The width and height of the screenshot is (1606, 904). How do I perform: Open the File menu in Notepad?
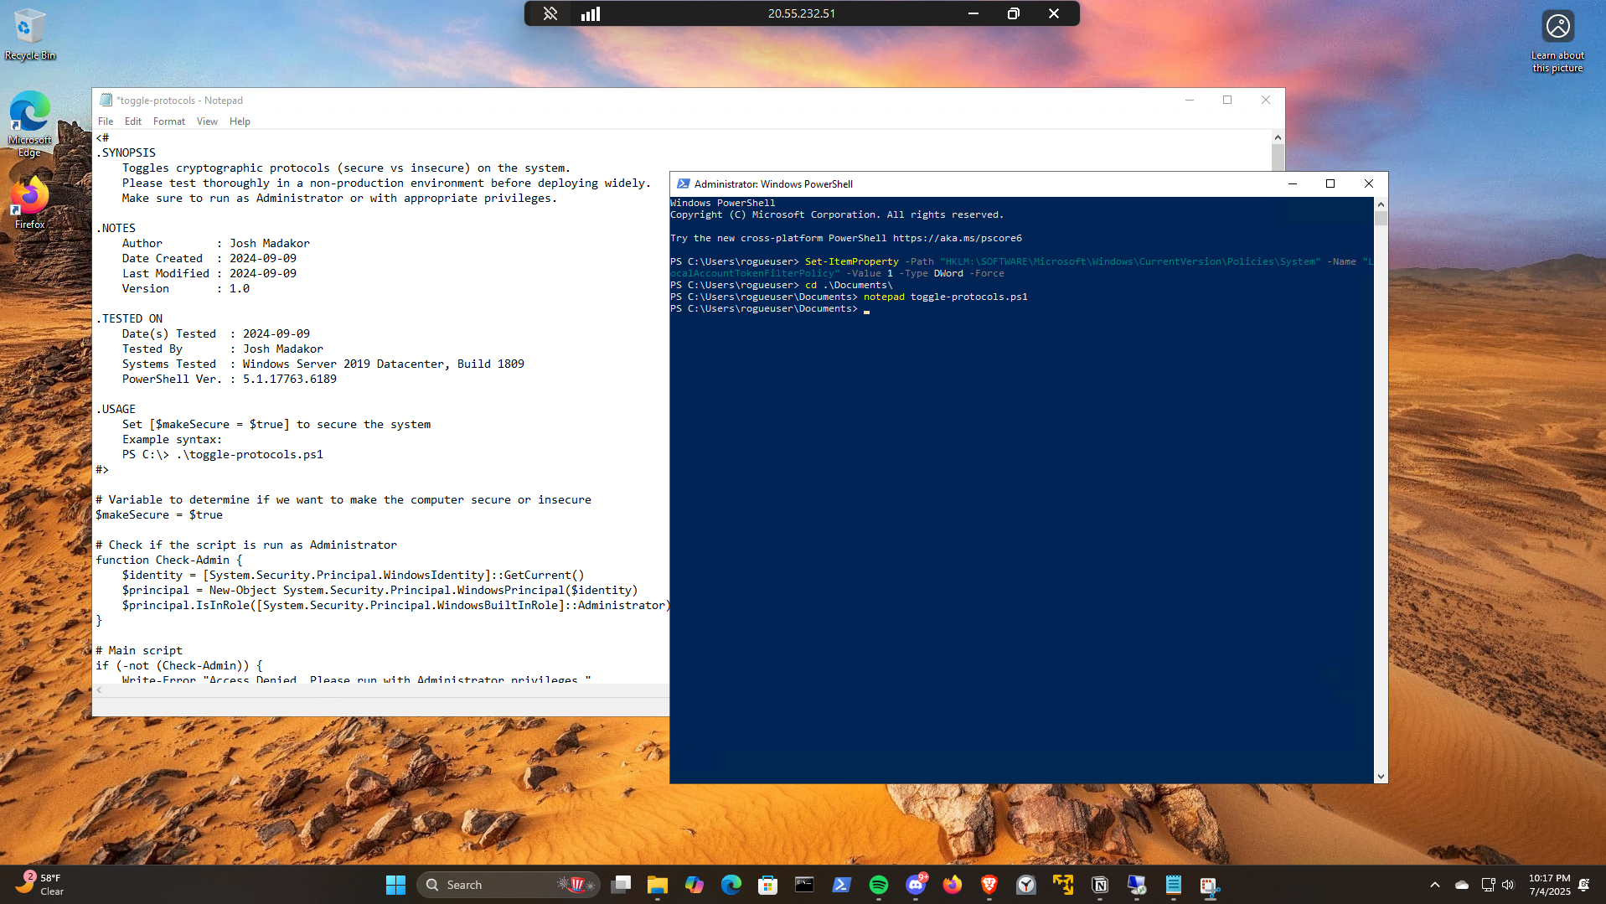106,121
